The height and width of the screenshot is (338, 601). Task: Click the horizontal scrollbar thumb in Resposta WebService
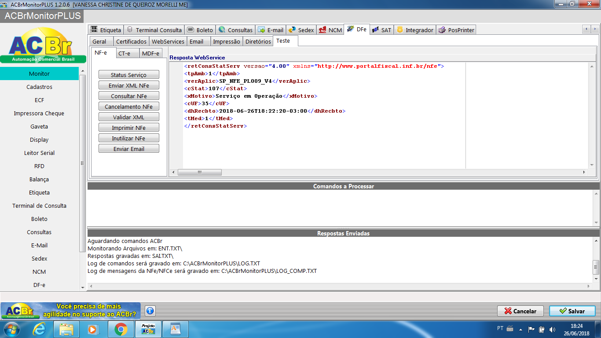point(199,172)
